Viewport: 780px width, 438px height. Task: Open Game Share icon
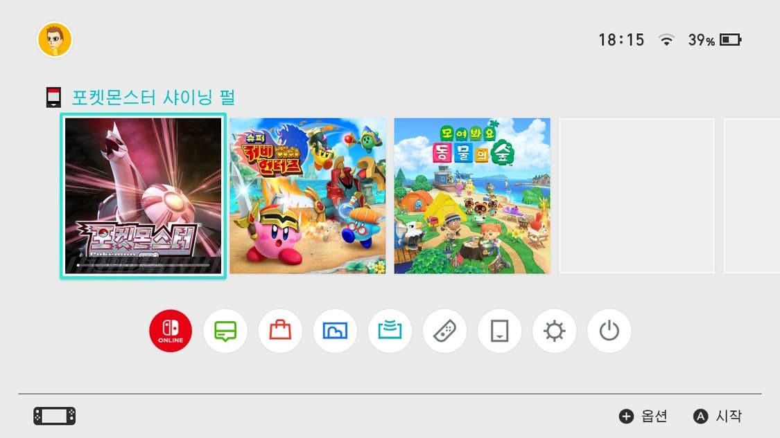(x=390, y=331)
